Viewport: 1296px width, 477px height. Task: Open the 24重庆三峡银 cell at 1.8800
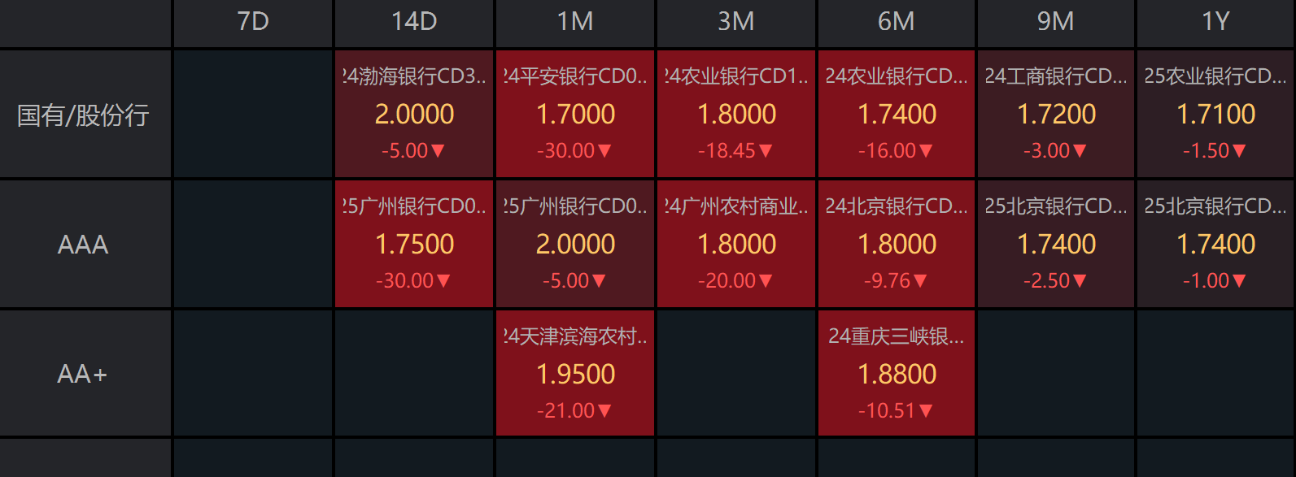(x=897, y=374)
